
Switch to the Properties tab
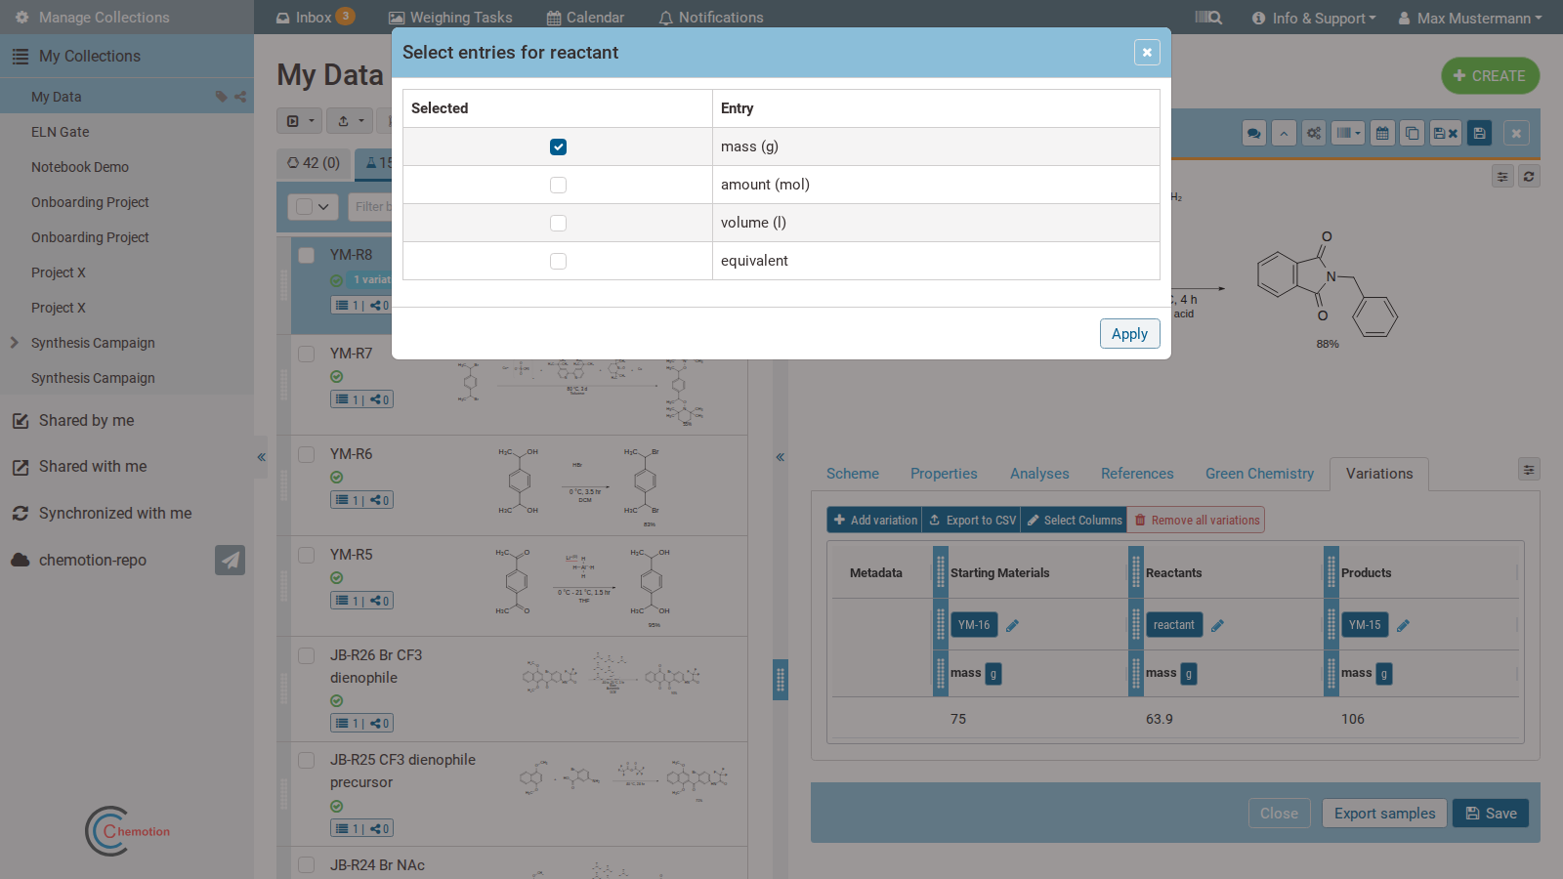(944, 474)
